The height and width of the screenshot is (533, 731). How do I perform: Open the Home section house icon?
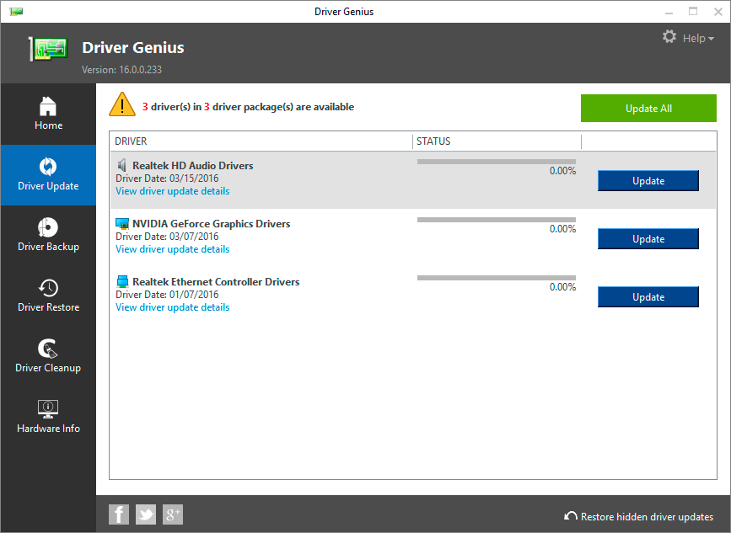point(48,106)
